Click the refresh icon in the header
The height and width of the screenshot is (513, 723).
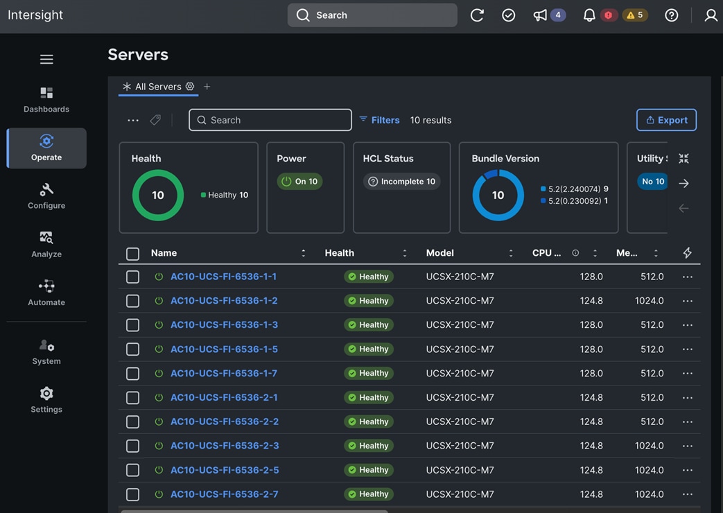click(477, 15)
